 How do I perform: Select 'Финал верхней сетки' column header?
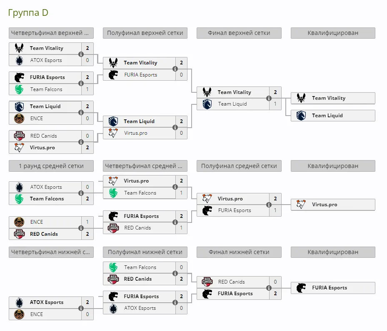click(239, 33)
